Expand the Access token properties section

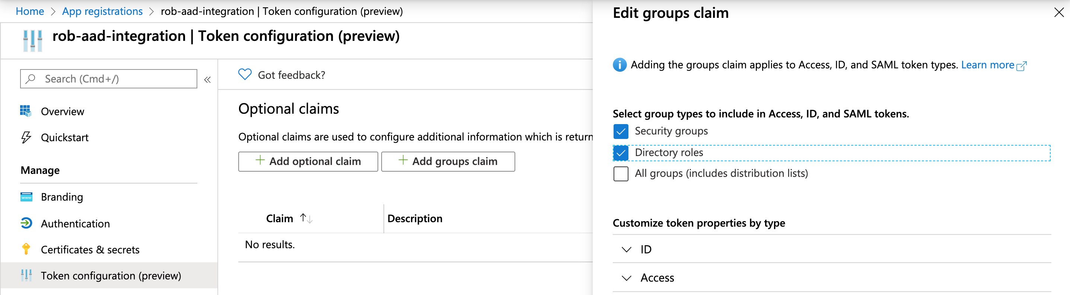[832, 278]
